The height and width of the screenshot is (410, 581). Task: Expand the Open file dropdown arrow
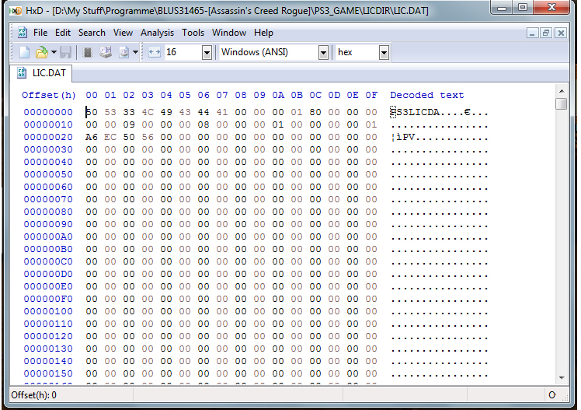pyautogui.click(x=53, y=52)
